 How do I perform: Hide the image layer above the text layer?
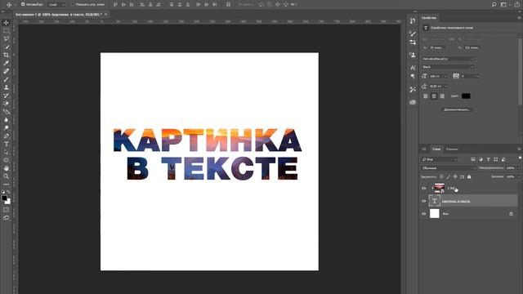click(424, 189)
